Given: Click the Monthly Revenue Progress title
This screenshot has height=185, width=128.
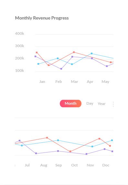Looking at the screenshot, I should click(42, 18).
